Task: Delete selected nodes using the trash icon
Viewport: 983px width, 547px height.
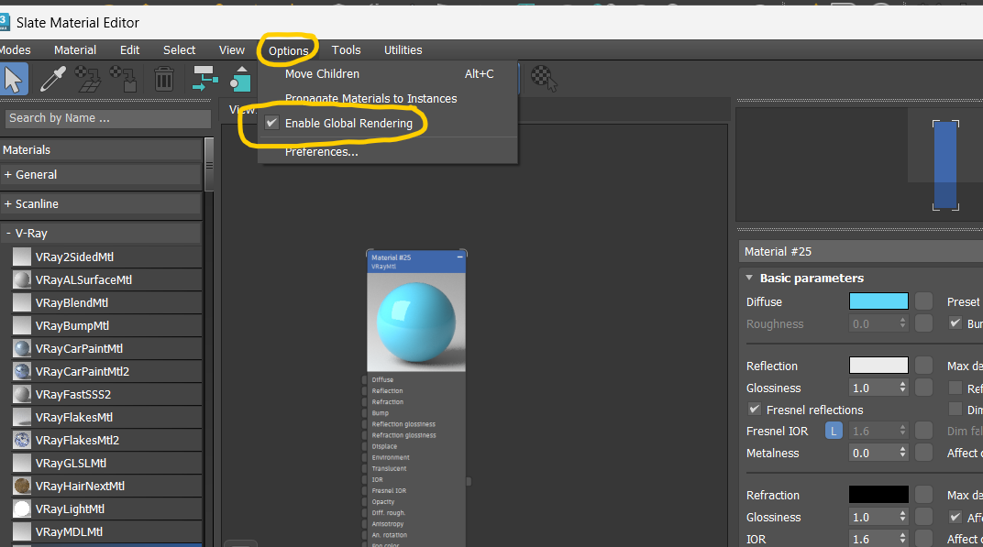Action: coord(162,79)
